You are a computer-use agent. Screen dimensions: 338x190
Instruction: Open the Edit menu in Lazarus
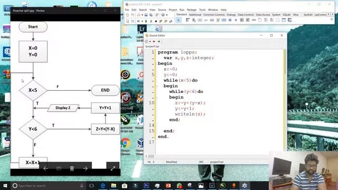(134, 10)
